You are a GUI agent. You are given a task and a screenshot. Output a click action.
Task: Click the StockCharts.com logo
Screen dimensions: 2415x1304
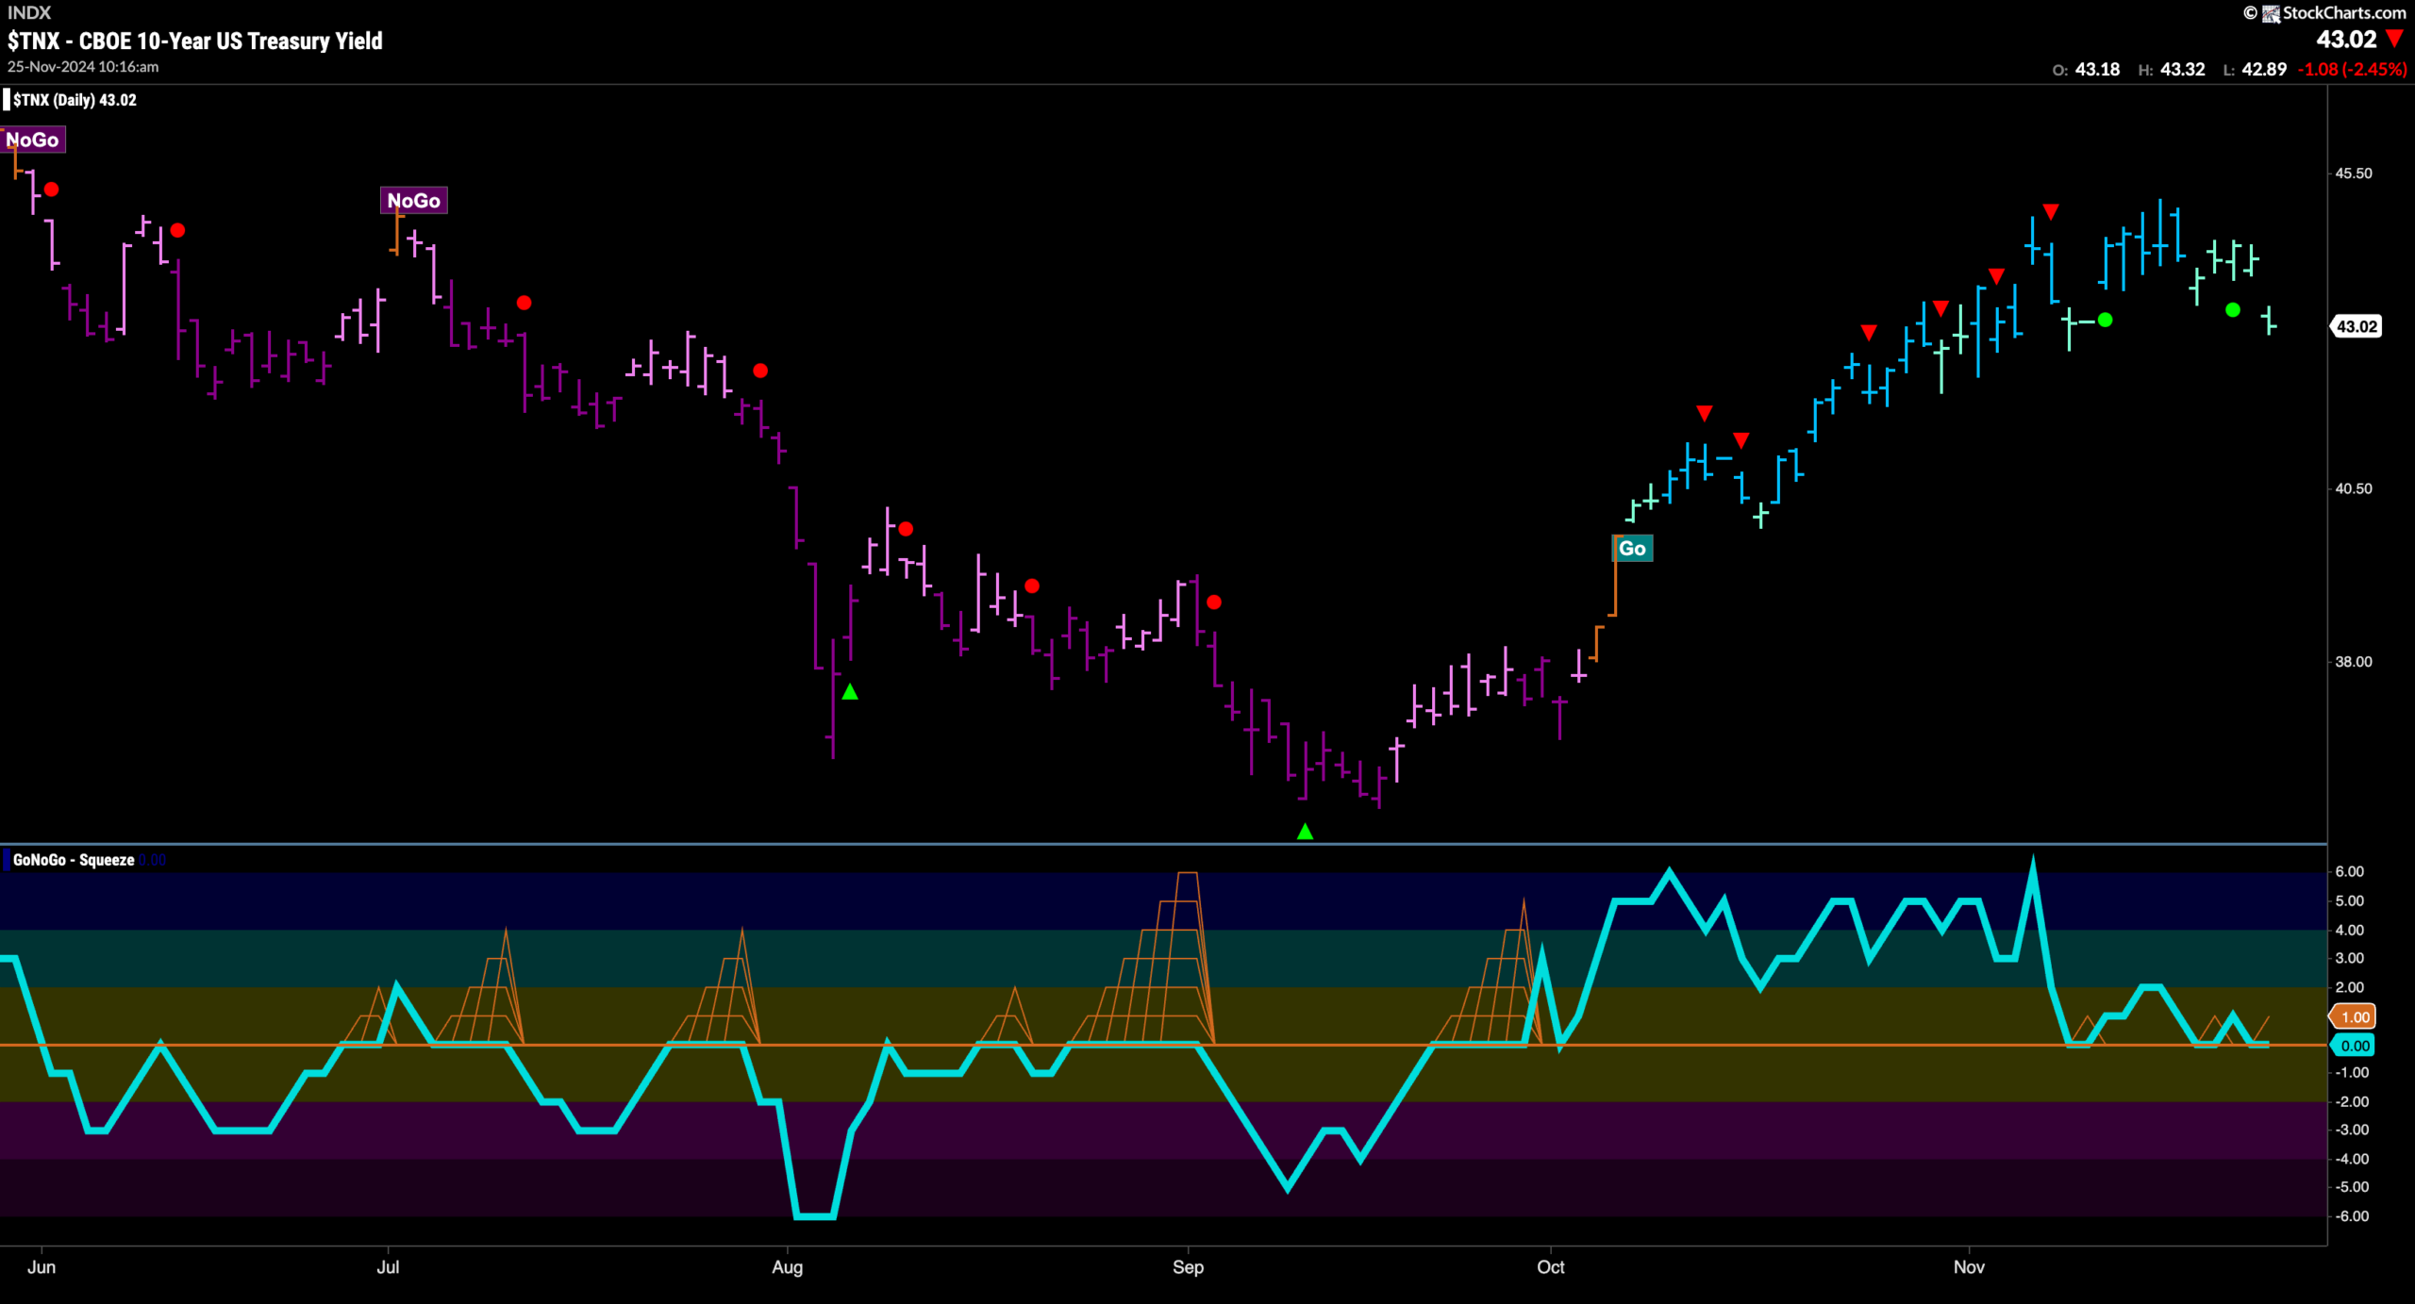point(2331,12)
